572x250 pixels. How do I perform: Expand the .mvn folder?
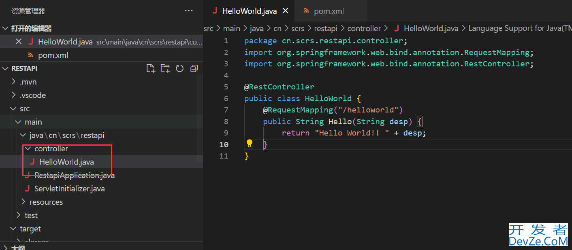tap(13, 82)
